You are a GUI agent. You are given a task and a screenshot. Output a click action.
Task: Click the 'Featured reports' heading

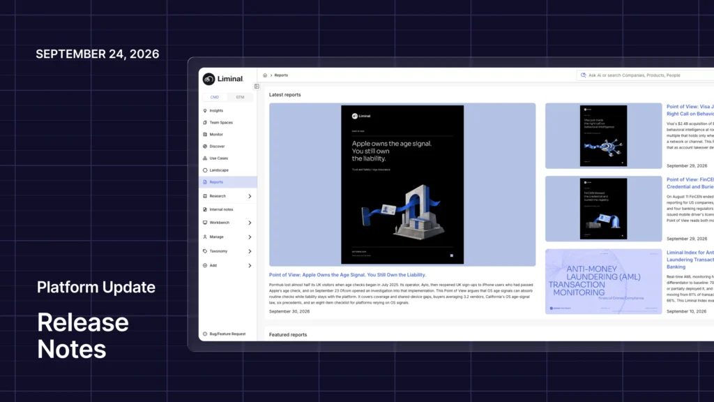point(288,334)
